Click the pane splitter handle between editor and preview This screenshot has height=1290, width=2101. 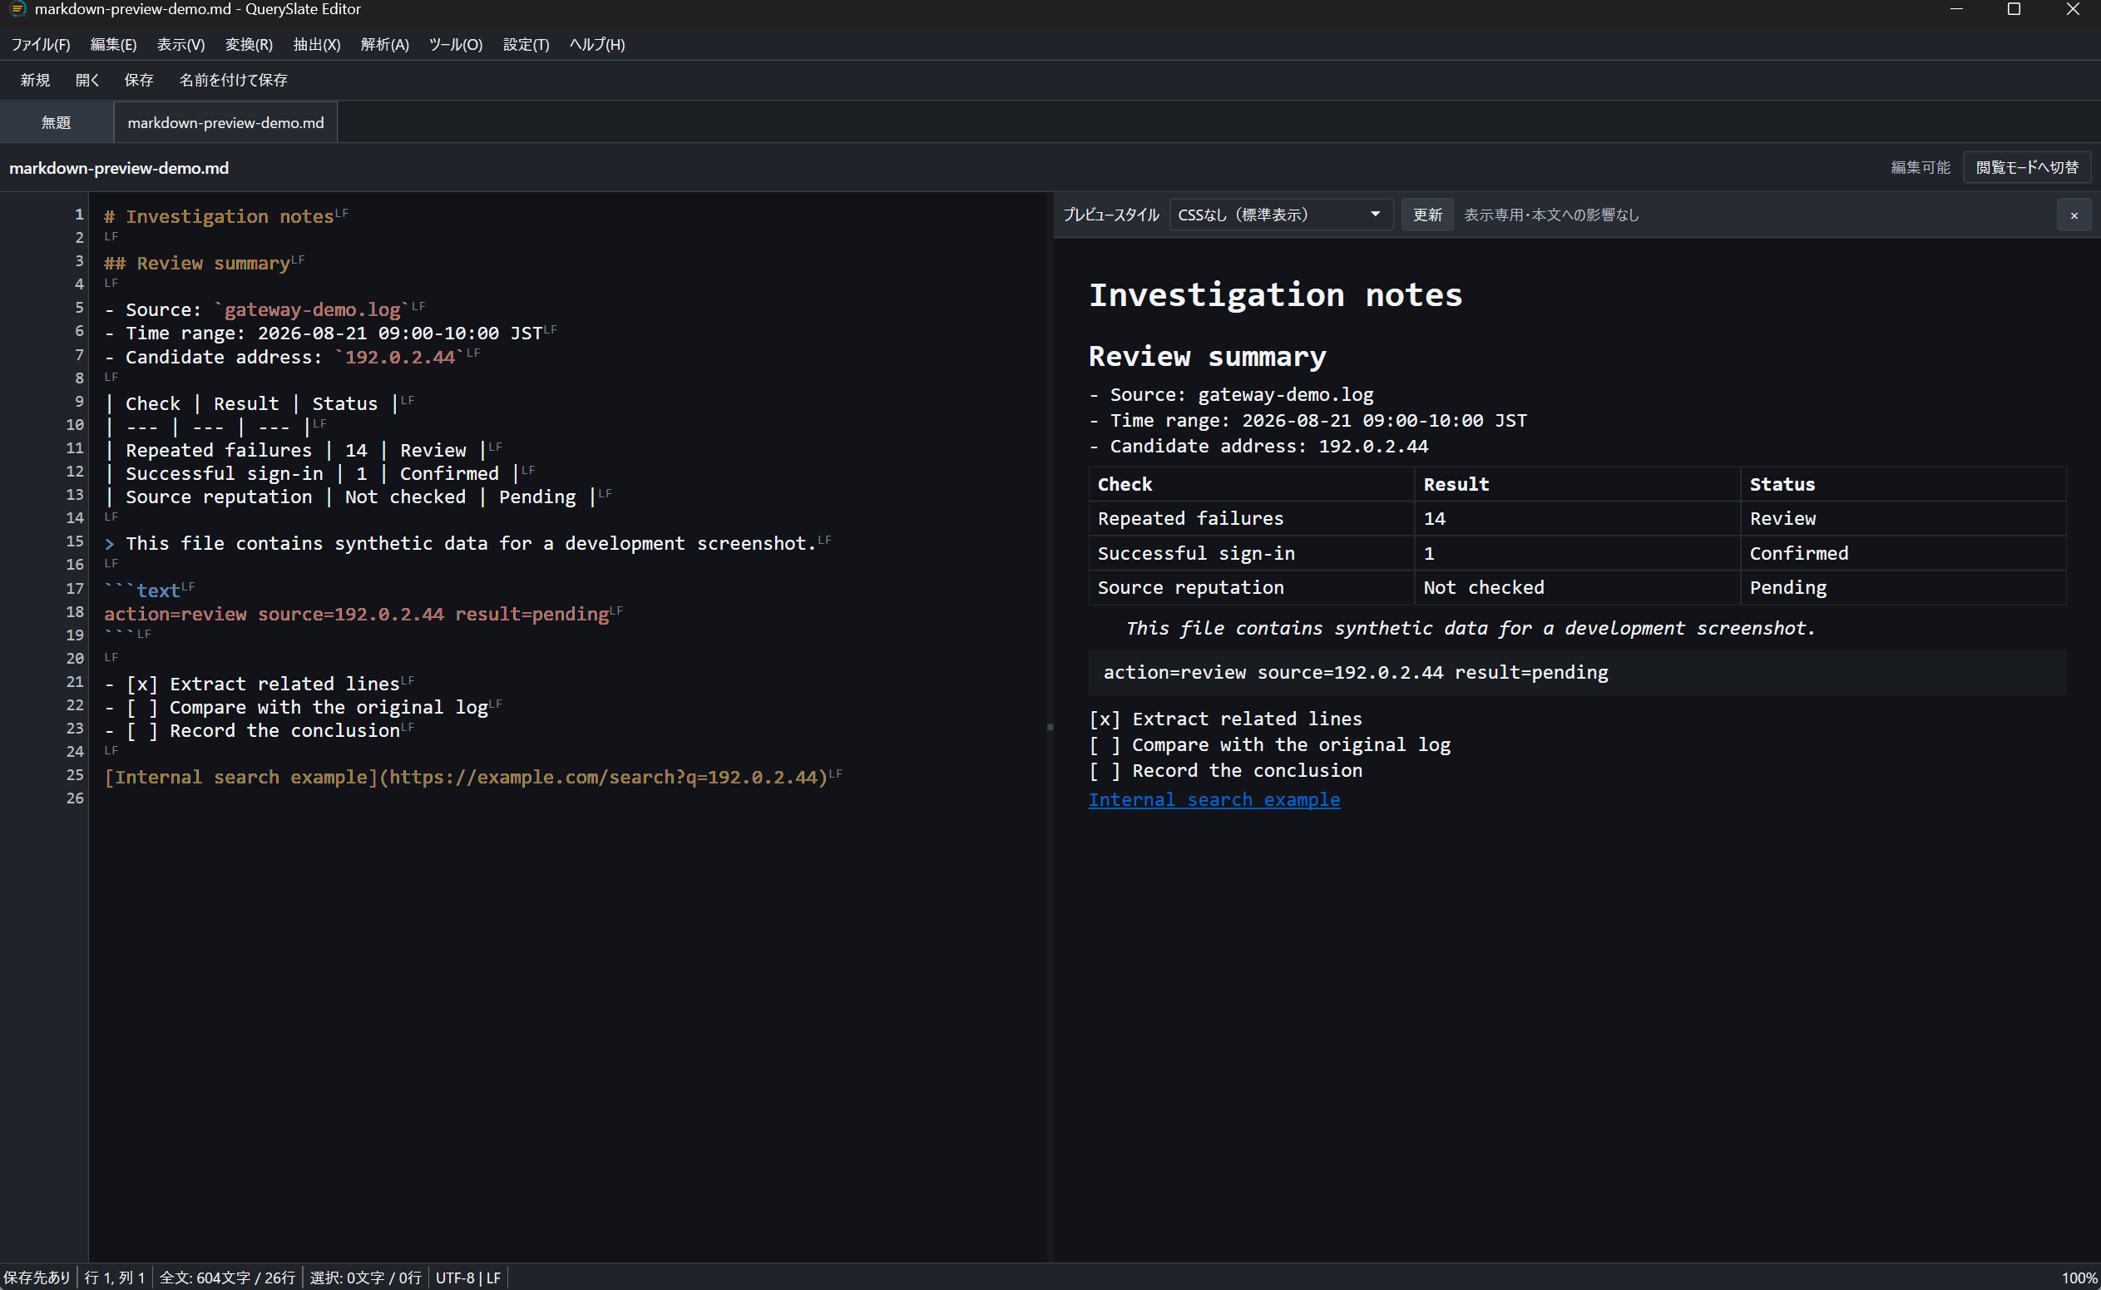[x=1050, y=727]
